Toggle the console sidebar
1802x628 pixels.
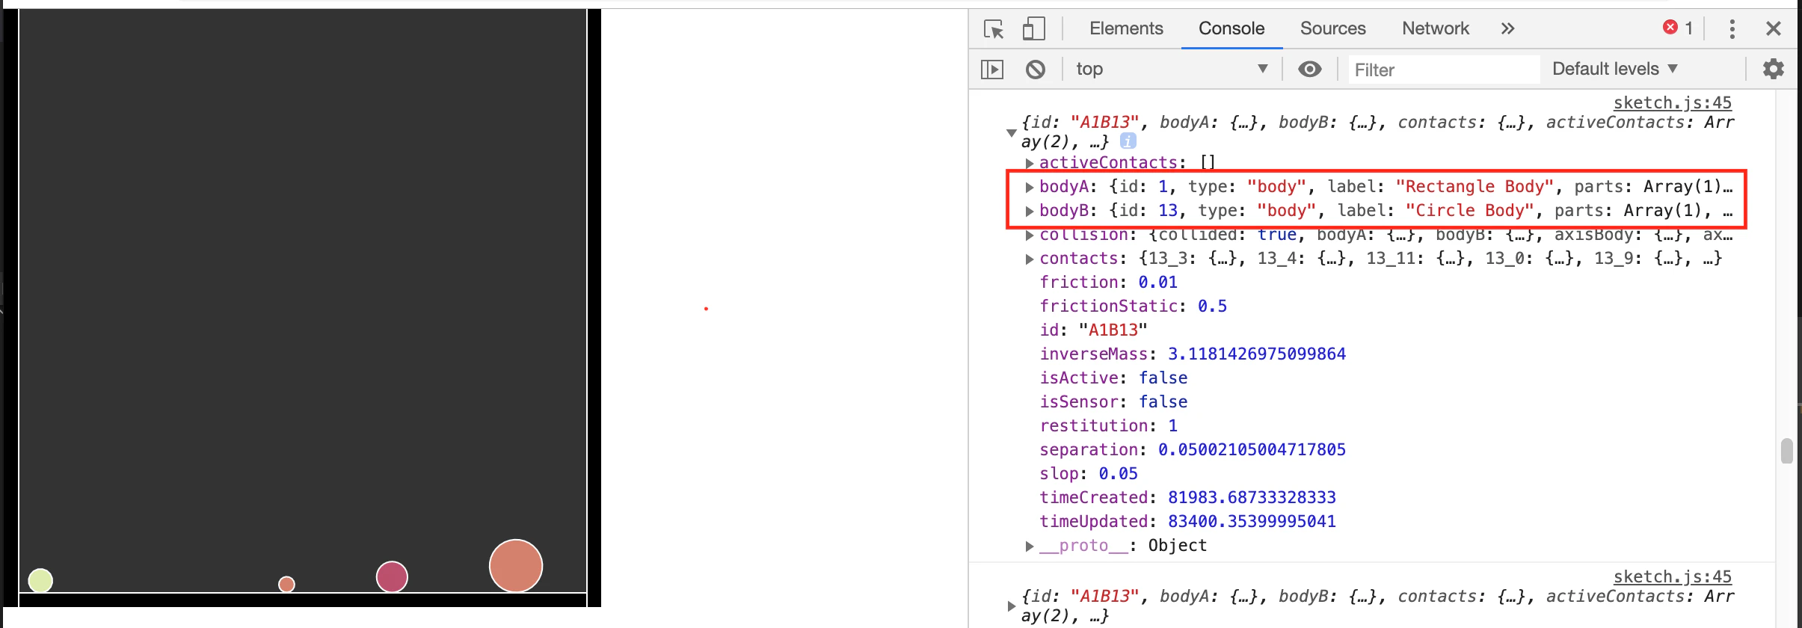pos(992,70)
